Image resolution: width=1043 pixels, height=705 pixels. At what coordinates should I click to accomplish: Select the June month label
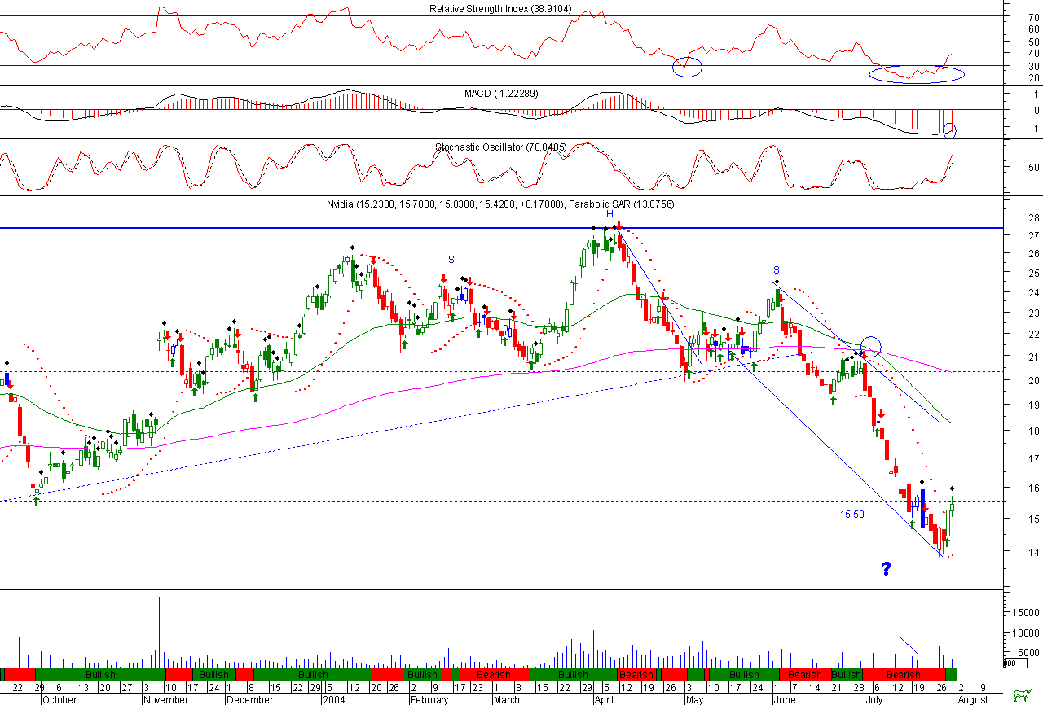point(784,699)
